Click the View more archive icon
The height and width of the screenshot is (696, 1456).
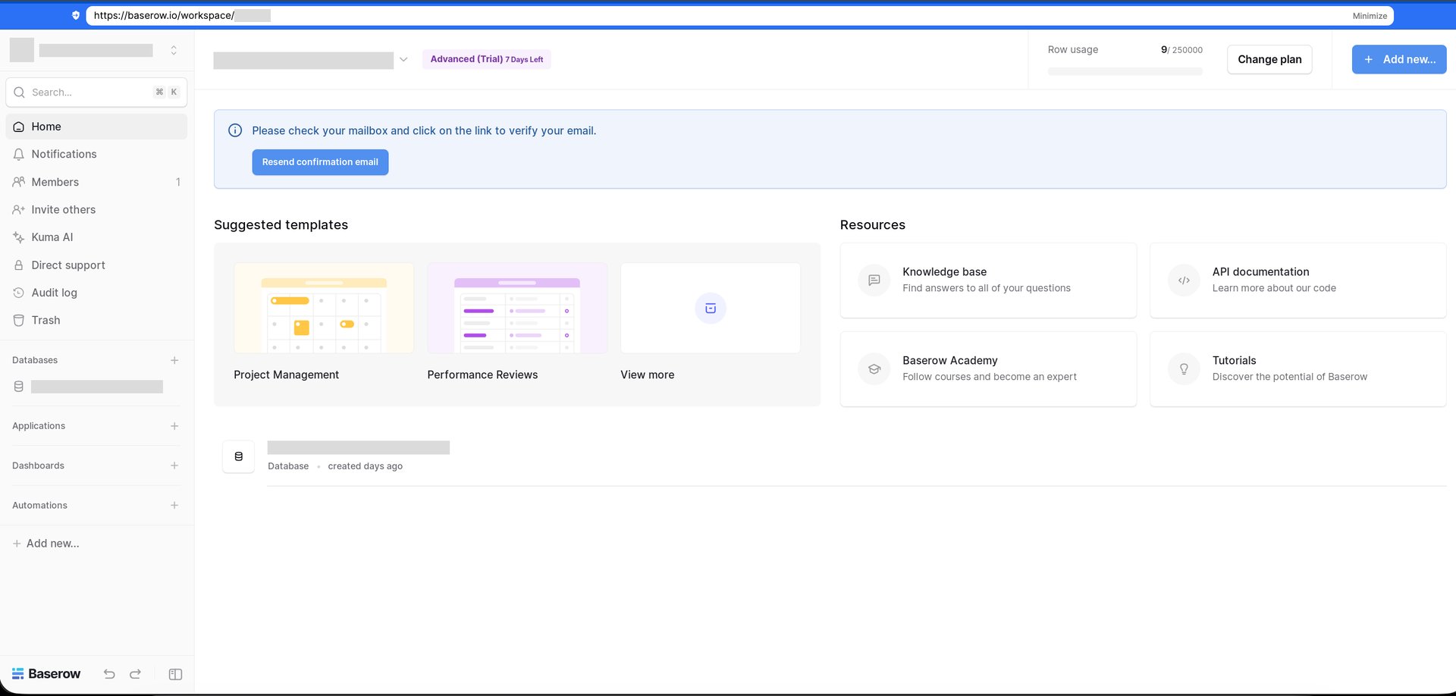[x=711, y=308]
